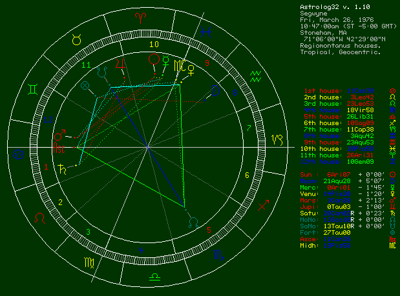Click the '5th house: 26Lib31' row
The width and height of the screenshot is (400, 296).
coord(350,117)
